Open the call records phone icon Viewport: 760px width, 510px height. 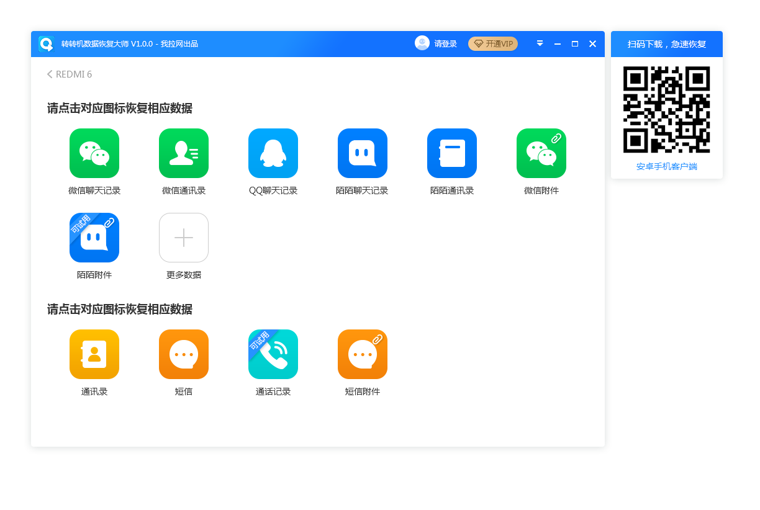(273, 354)
